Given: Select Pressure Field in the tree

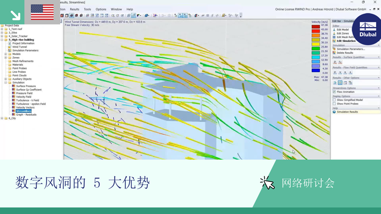Looking at the screenshot, I should click(24, 93).
